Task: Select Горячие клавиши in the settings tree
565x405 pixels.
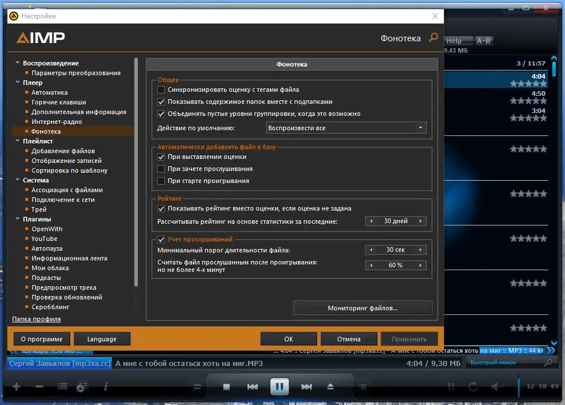Action: click(x=59, y=102)
